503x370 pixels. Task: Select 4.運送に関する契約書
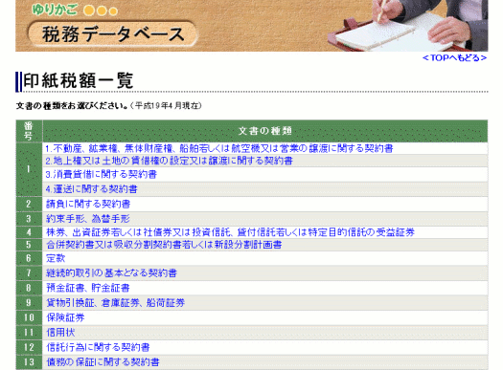click(91, 189)
